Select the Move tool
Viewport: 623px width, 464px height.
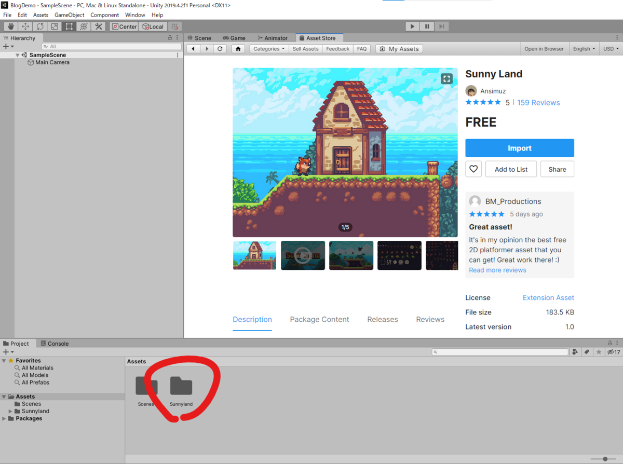pos(25,26)
